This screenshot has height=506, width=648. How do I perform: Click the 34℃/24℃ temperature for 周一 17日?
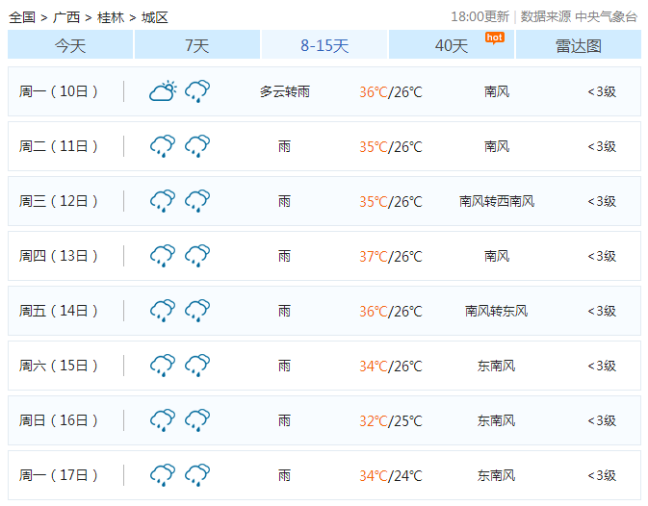391,476
